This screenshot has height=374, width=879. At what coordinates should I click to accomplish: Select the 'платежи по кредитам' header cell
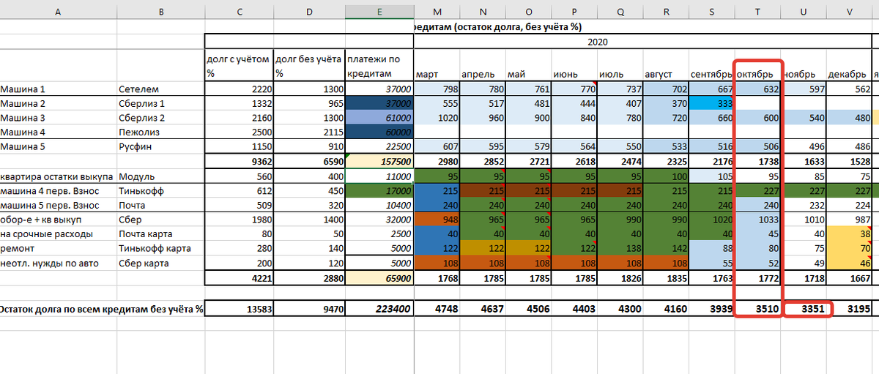(x=379, y=66)
